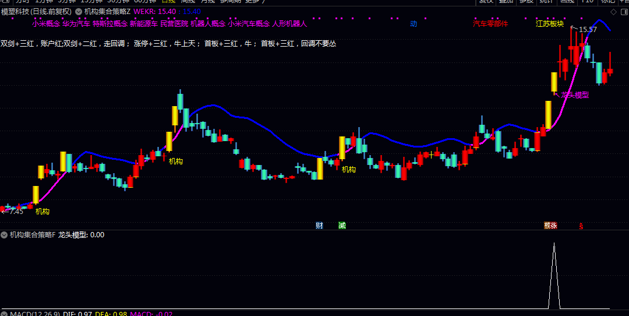Click the 榜涨 event marker
629x316 pixels.
click(550, 226)
